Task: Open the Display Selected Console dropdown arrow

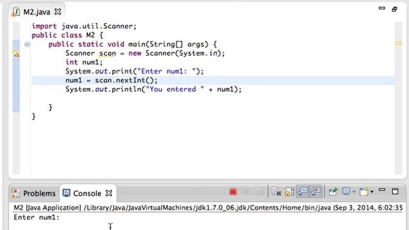Action: click(x=353, y=192)
